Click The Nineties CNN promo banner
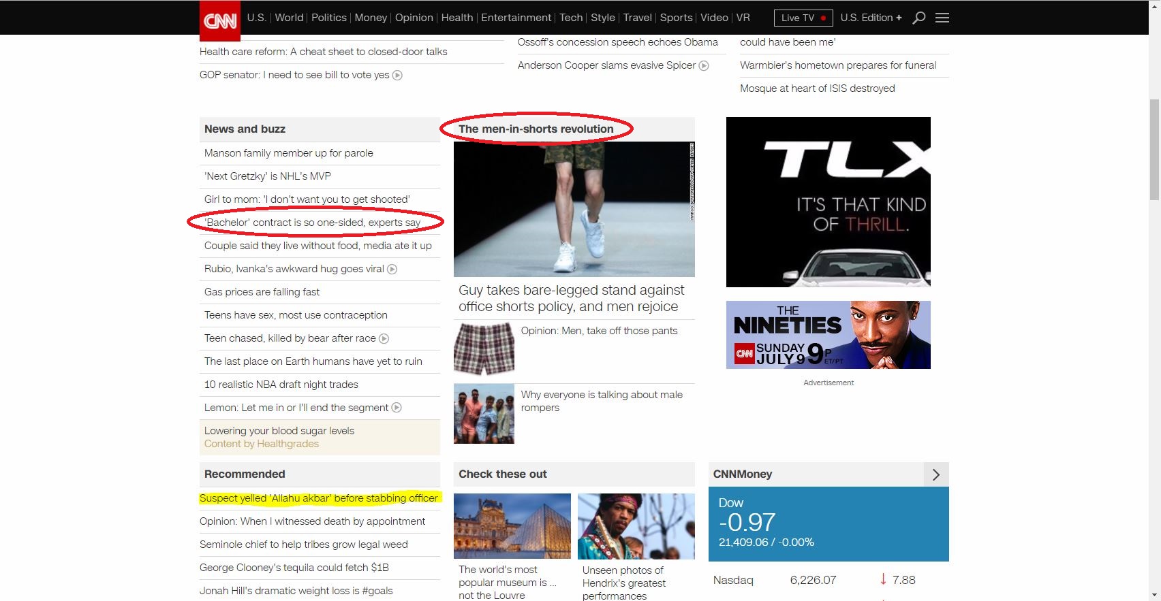The height and width of the screenshot is (601, 1161). click(829, 335)
